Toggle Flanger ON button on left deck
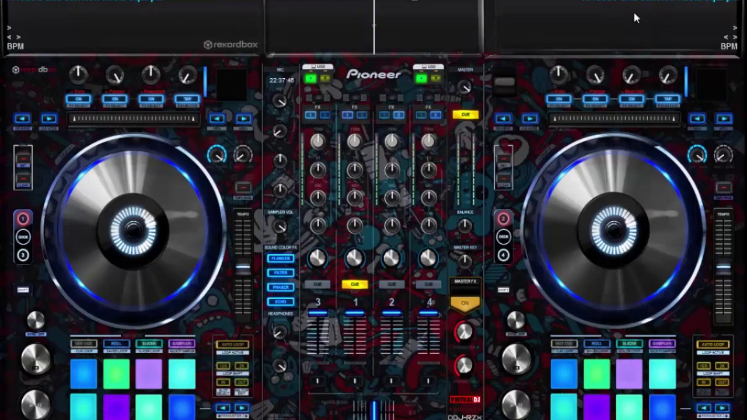The image size is (747, 420). tap(115, 99)
